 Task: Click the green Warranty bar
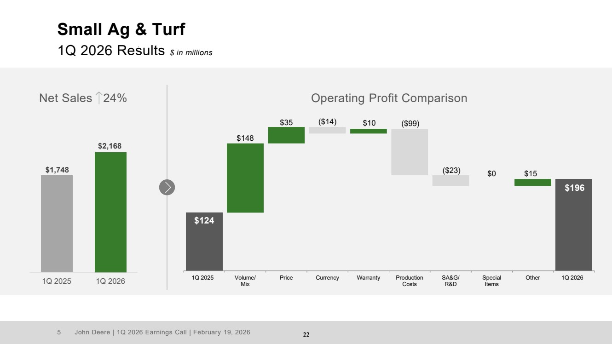click(368, 131)
